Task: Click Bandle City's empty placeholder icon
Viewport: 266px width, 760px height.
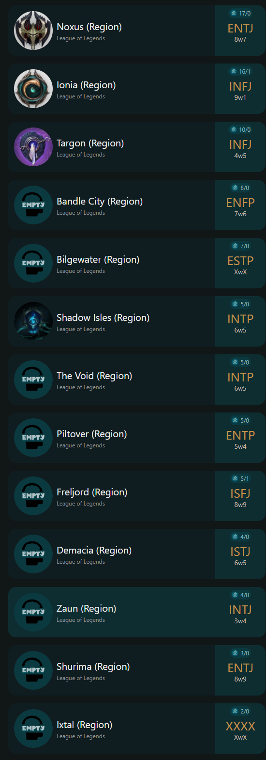Action: [33, 205]
